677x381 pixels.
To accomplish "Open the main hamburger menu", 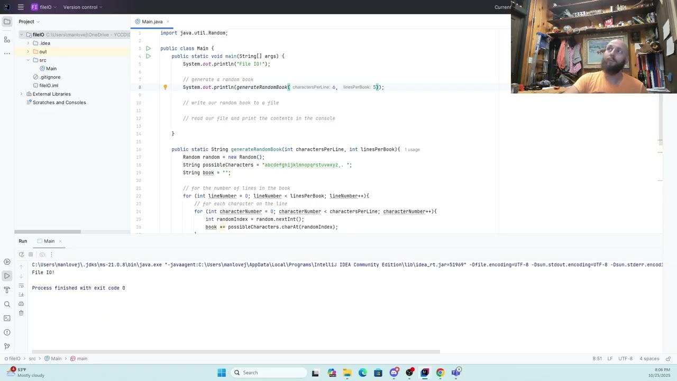I will click(x=20, y=7).
